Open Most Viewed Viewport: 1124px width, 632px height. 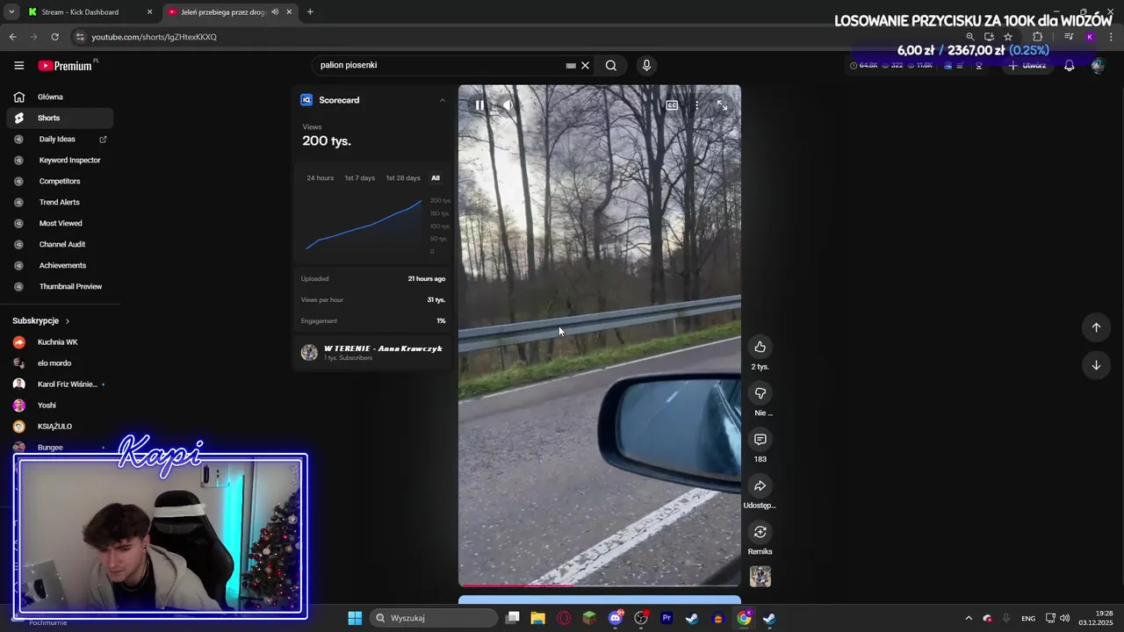(60, 223)
